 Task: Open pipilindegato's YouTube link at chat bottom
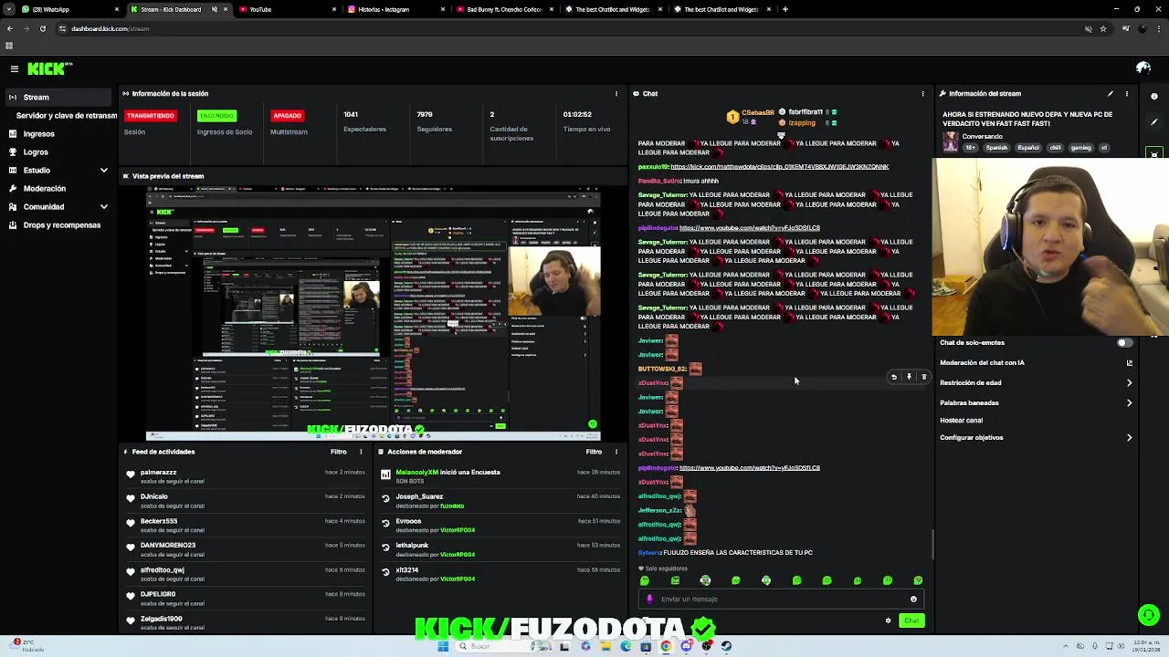tap(750, 468)
